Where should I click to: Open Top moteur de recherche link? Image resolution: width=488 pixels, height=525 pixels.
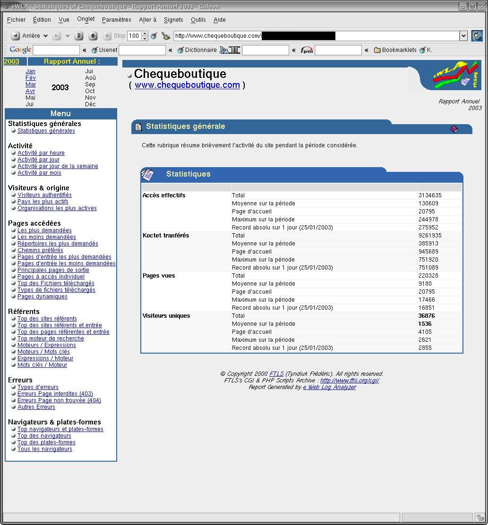[51, 339]
